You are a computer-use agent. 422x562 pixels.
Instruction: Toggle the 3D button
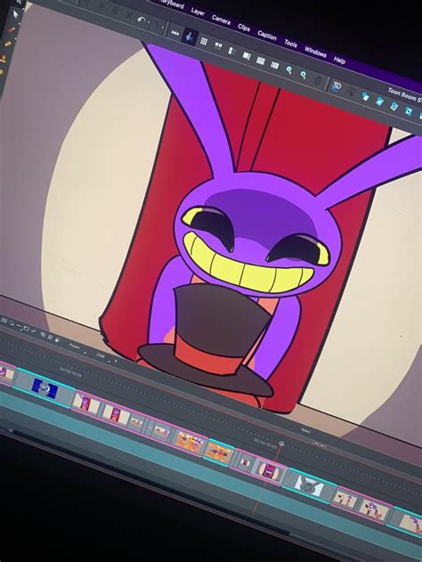click(x=337, y=86)
